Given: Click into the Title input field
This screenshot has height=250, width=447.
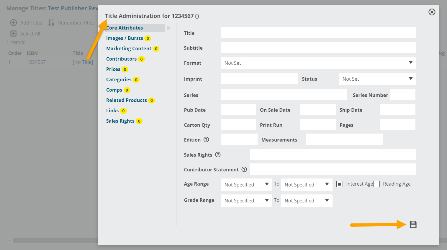Looking at the screenshot, I should (x=318, y=33).
